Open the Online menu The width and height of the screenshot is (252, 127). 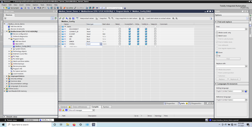pos(28,5)
